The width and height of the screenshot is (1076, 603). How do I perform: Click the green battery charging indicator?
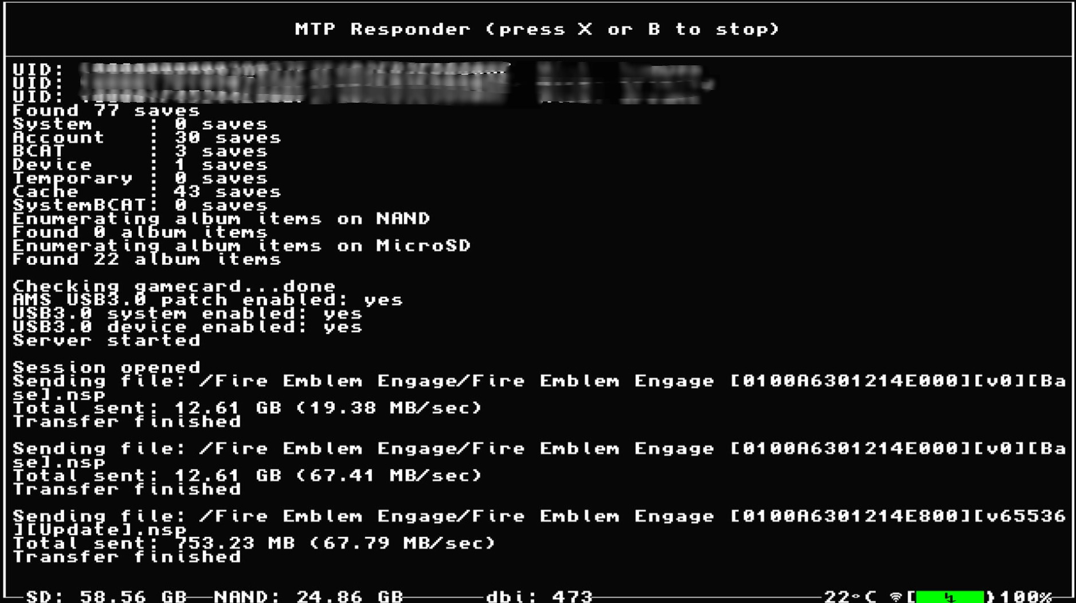point(950,597)
